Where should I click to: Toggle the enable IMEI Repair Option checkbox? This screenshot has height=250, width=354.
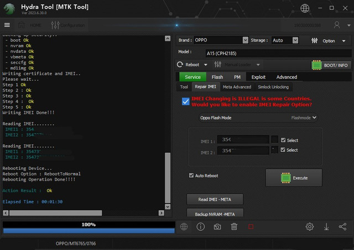click(x=186, y=102)
